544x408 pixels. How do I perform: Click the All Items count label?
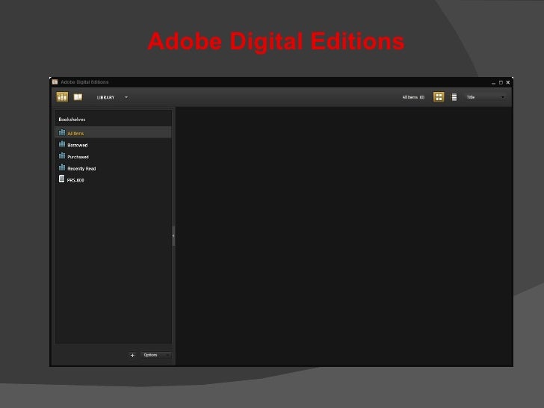413,97
